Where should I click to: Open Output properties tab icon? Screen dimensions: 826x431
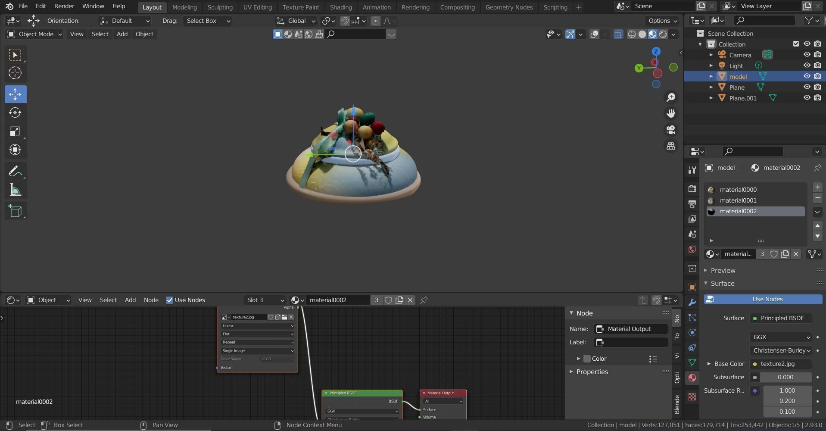[x=692, y=204]
